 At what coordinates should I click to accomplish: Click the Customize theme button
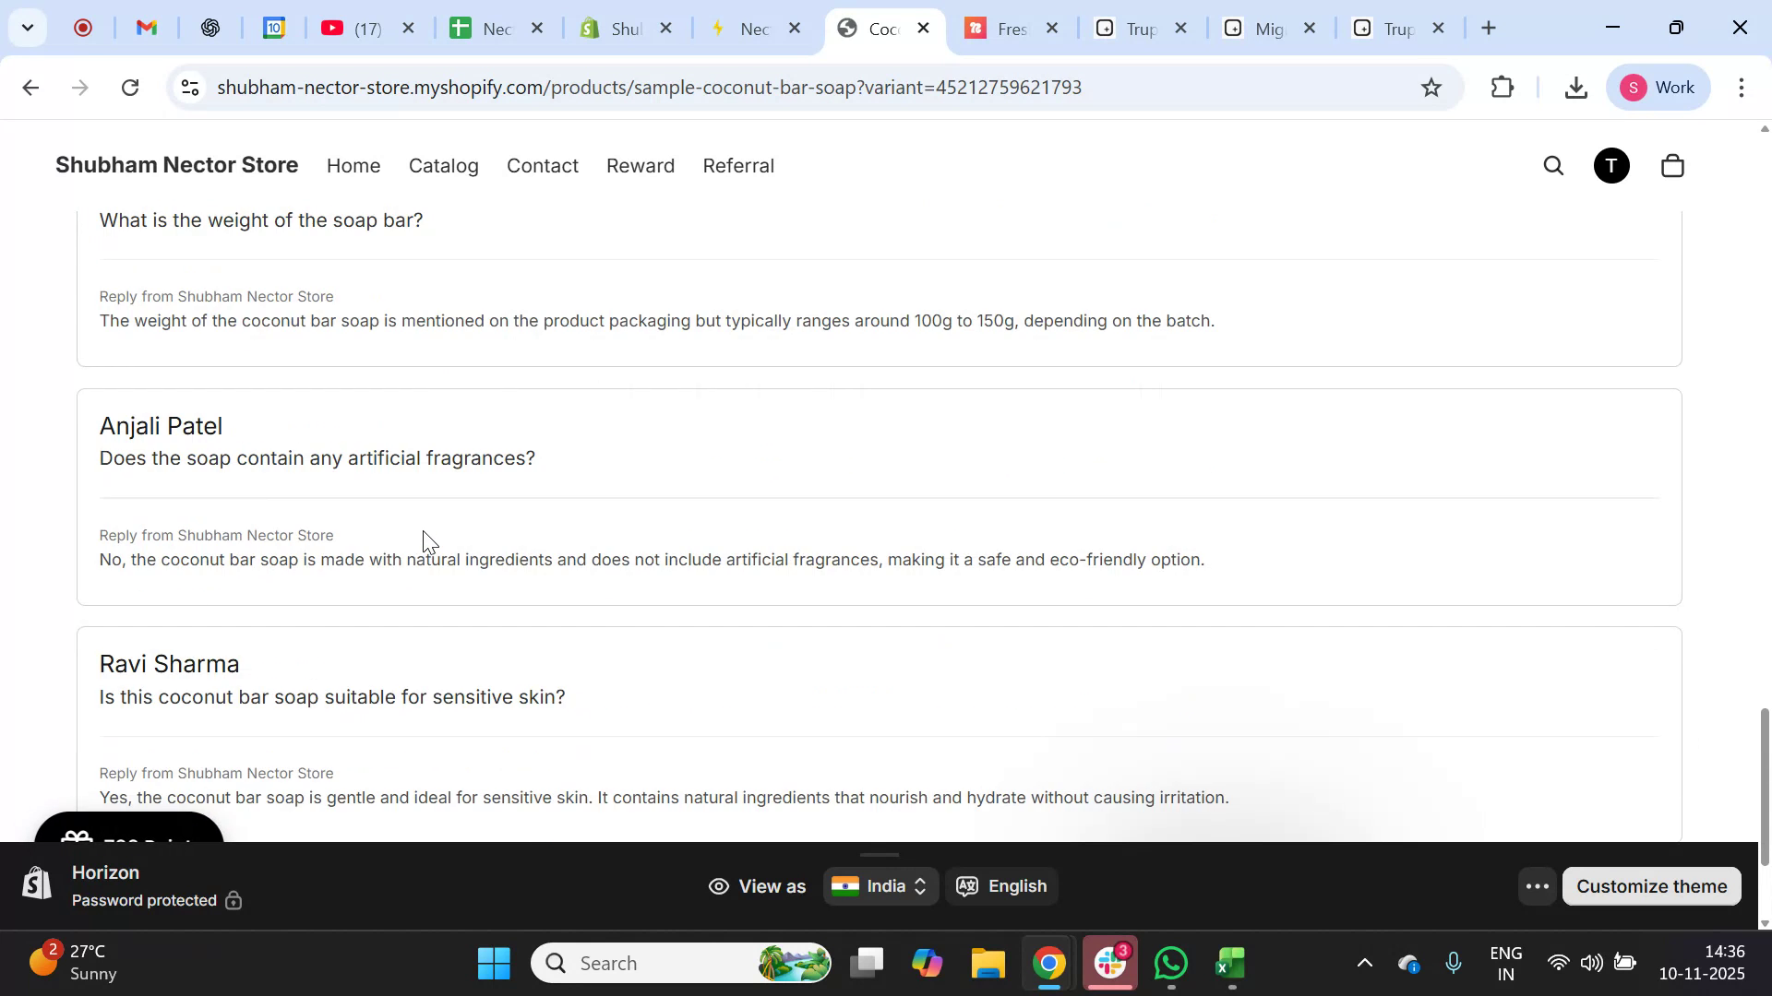(x=1651, y=885)
